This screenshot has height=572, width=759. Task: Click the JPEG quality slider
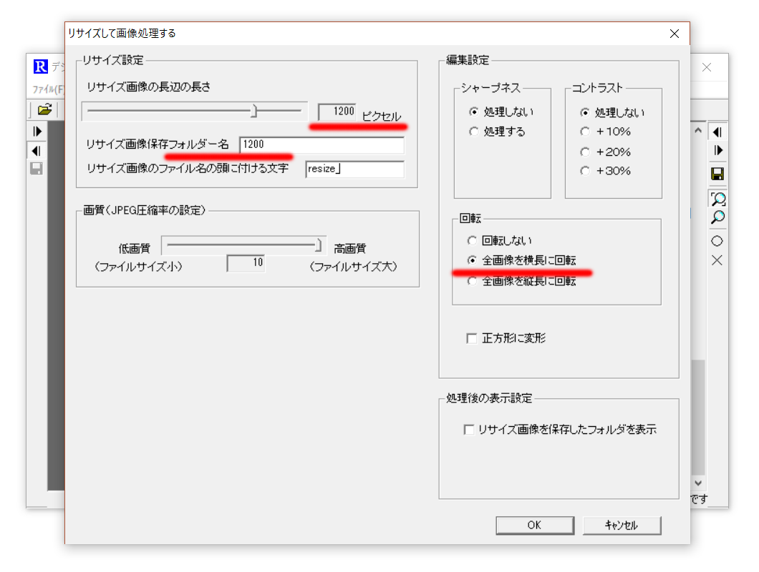click(244, 245)
